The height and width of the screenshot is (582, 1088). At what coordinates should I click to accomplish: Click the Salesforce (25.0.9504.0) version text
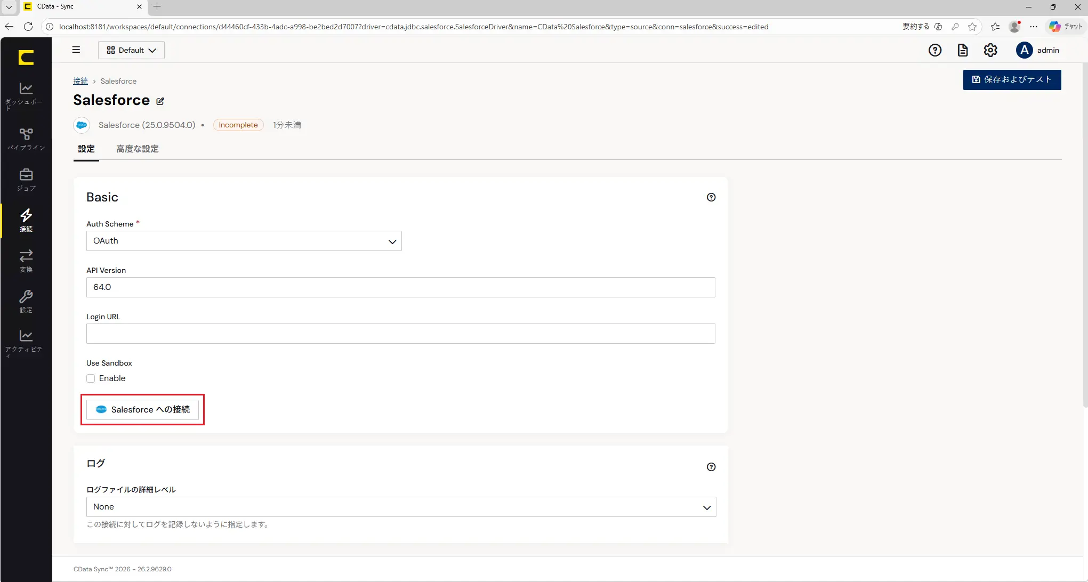pyautogui.click(x=147, y=125)
